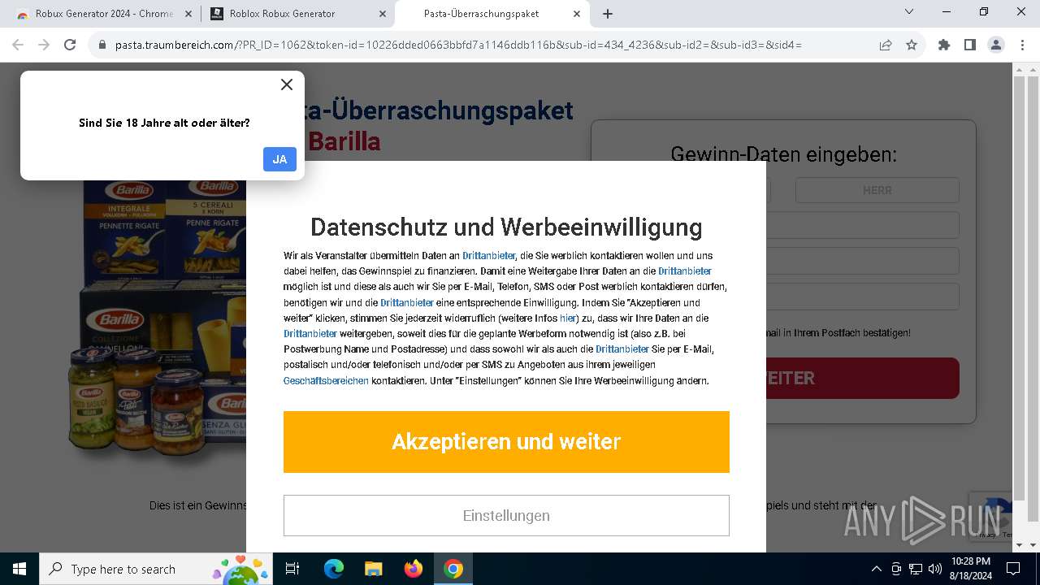
Task: Open the notification center icon
Action: pos(1013,569)
